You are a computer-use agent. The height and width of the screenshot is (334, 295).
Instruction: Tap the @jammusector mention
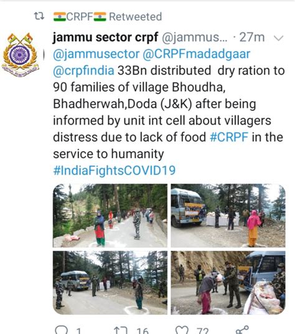(96, 54)
